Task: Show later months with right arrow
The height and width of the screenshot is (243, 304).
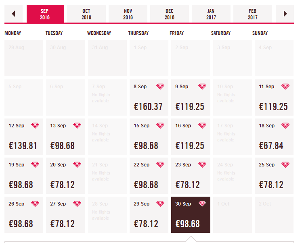Action: click(x=285, y=14)
